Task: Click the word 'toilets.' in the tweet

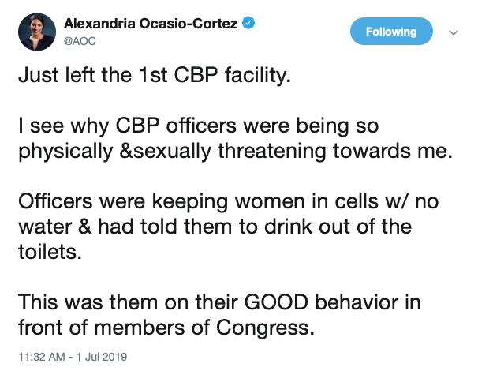Action: click(50, 252)
